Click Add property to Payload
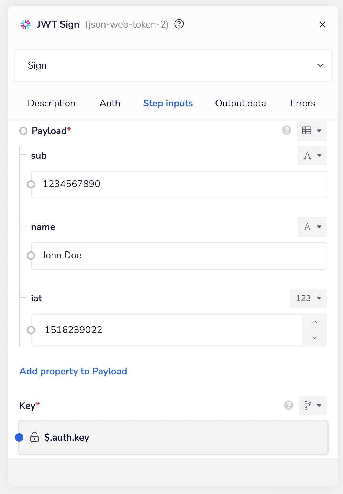Viewport: 343px width, 494px height. [73, 371]
